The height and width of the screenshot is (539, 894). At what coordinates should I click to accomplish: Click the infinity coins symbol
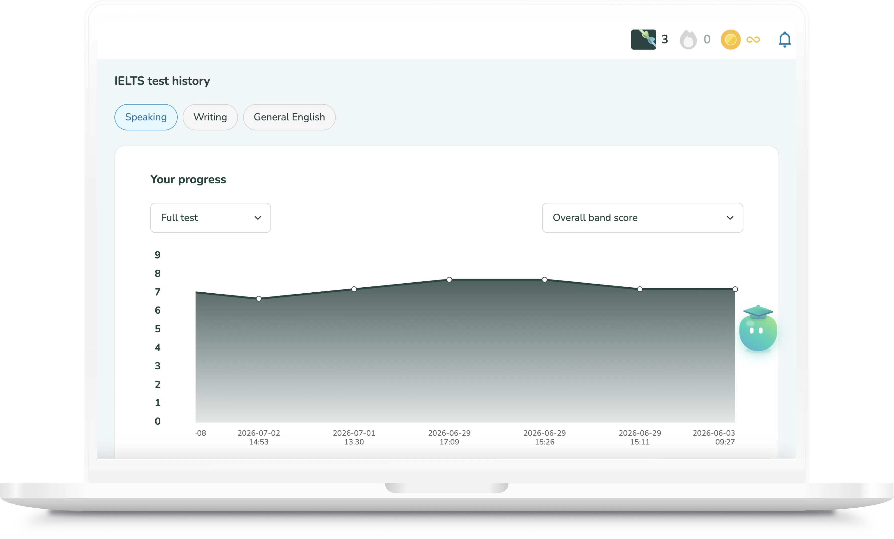click(x=753, y=40)
